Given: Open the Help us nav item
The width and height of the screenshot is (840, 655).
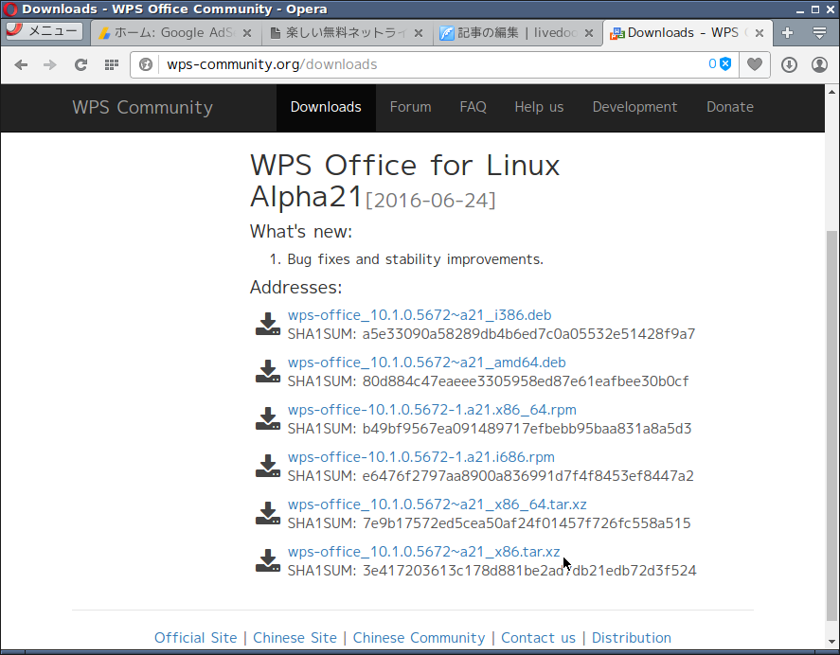Looking at the screenshot, I should click(x=539, y=107).
